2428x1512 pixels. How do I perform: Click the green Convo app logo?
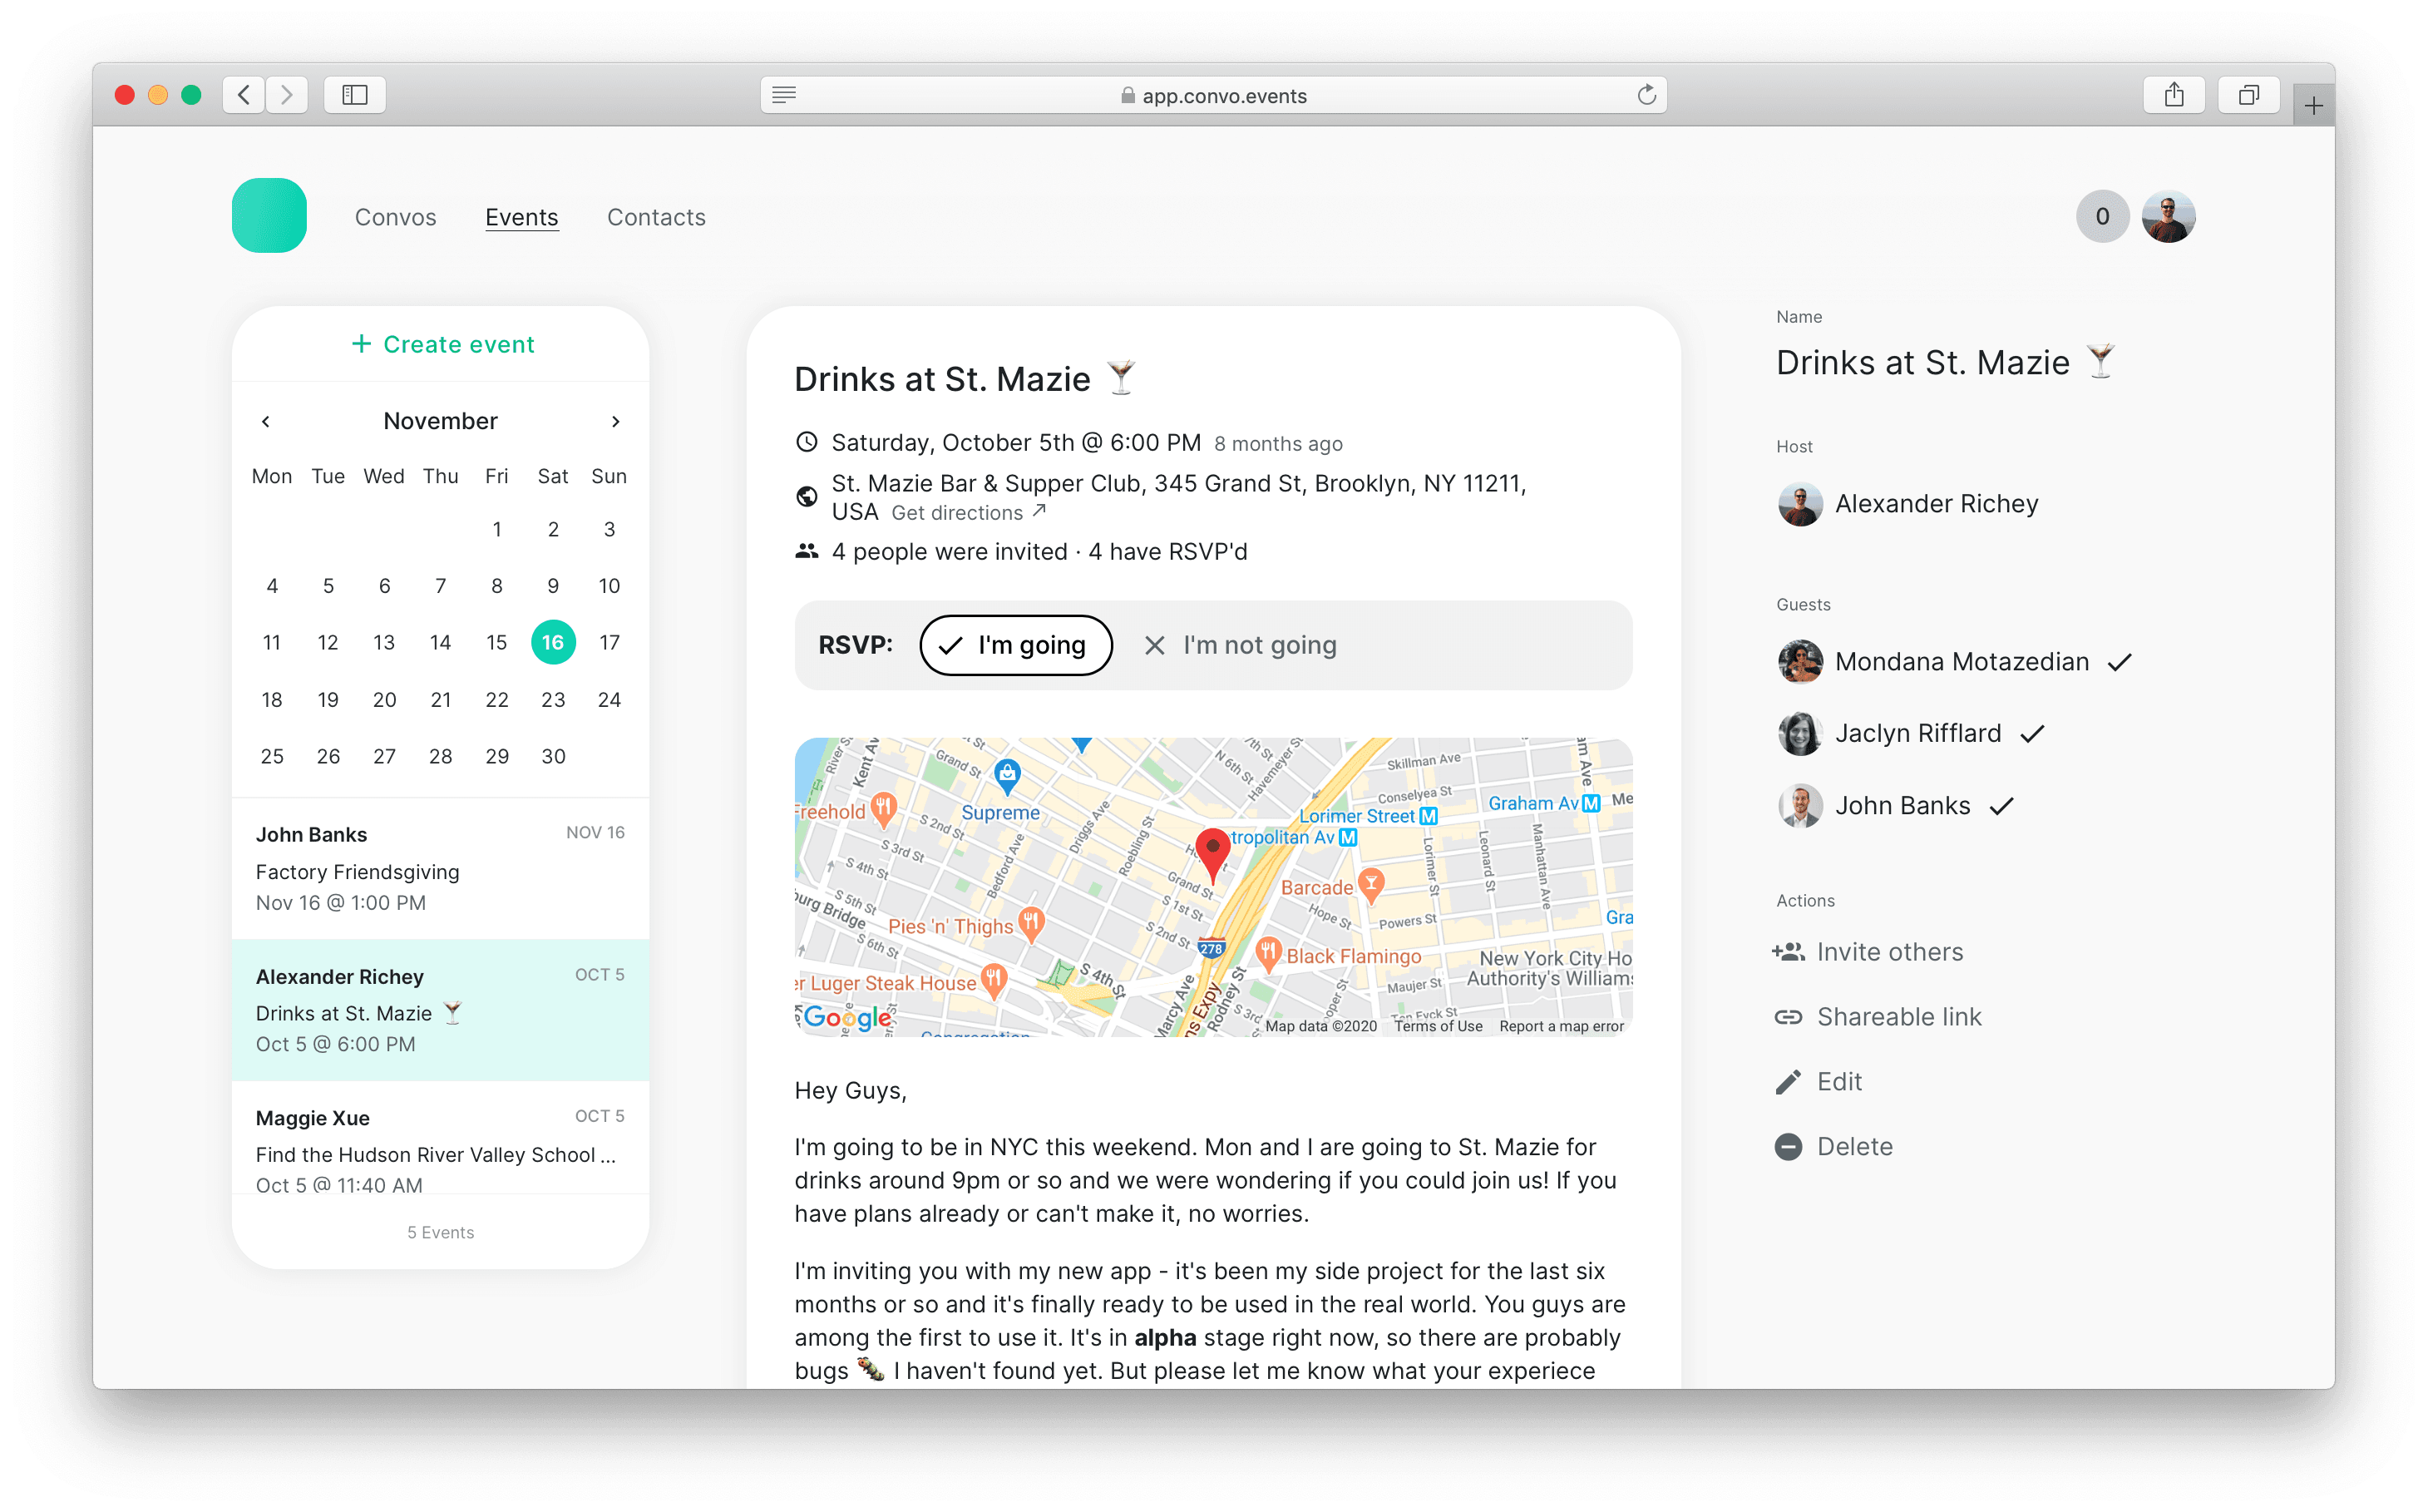tap(269, 215)
